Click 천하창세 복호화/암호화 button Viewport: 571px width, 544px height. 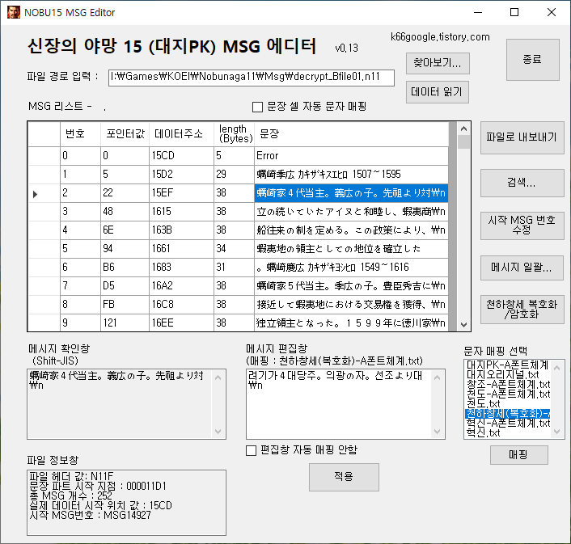[522, 310]
